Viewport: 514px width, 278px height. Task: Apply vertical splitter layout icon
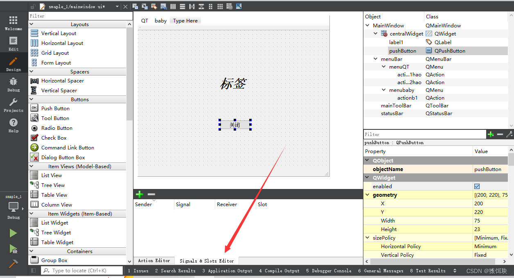pyautogui.click(x=201, y=6)
